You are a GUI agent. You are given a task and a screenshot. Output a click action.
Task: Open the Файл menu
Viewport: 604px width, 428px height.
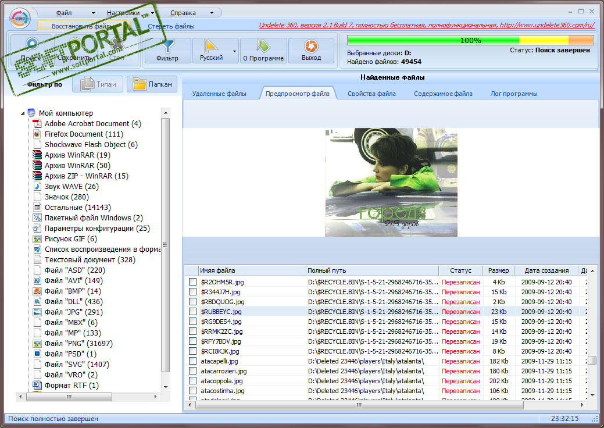pyautogui.click(x=64, y=13)
